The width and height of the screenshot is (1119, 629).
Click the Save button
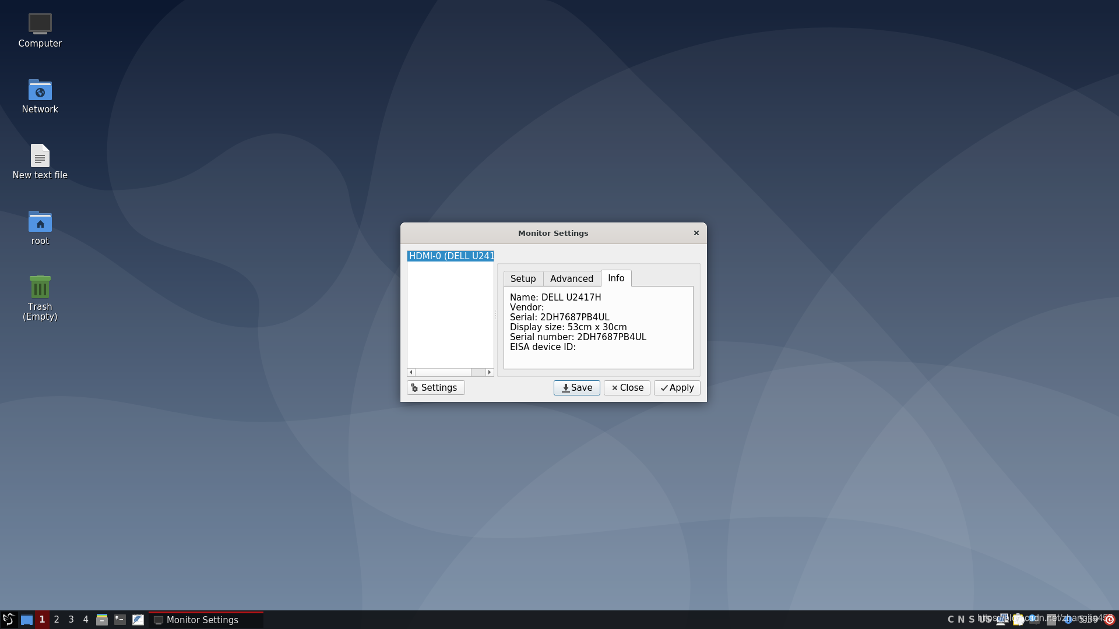point(576,388)
